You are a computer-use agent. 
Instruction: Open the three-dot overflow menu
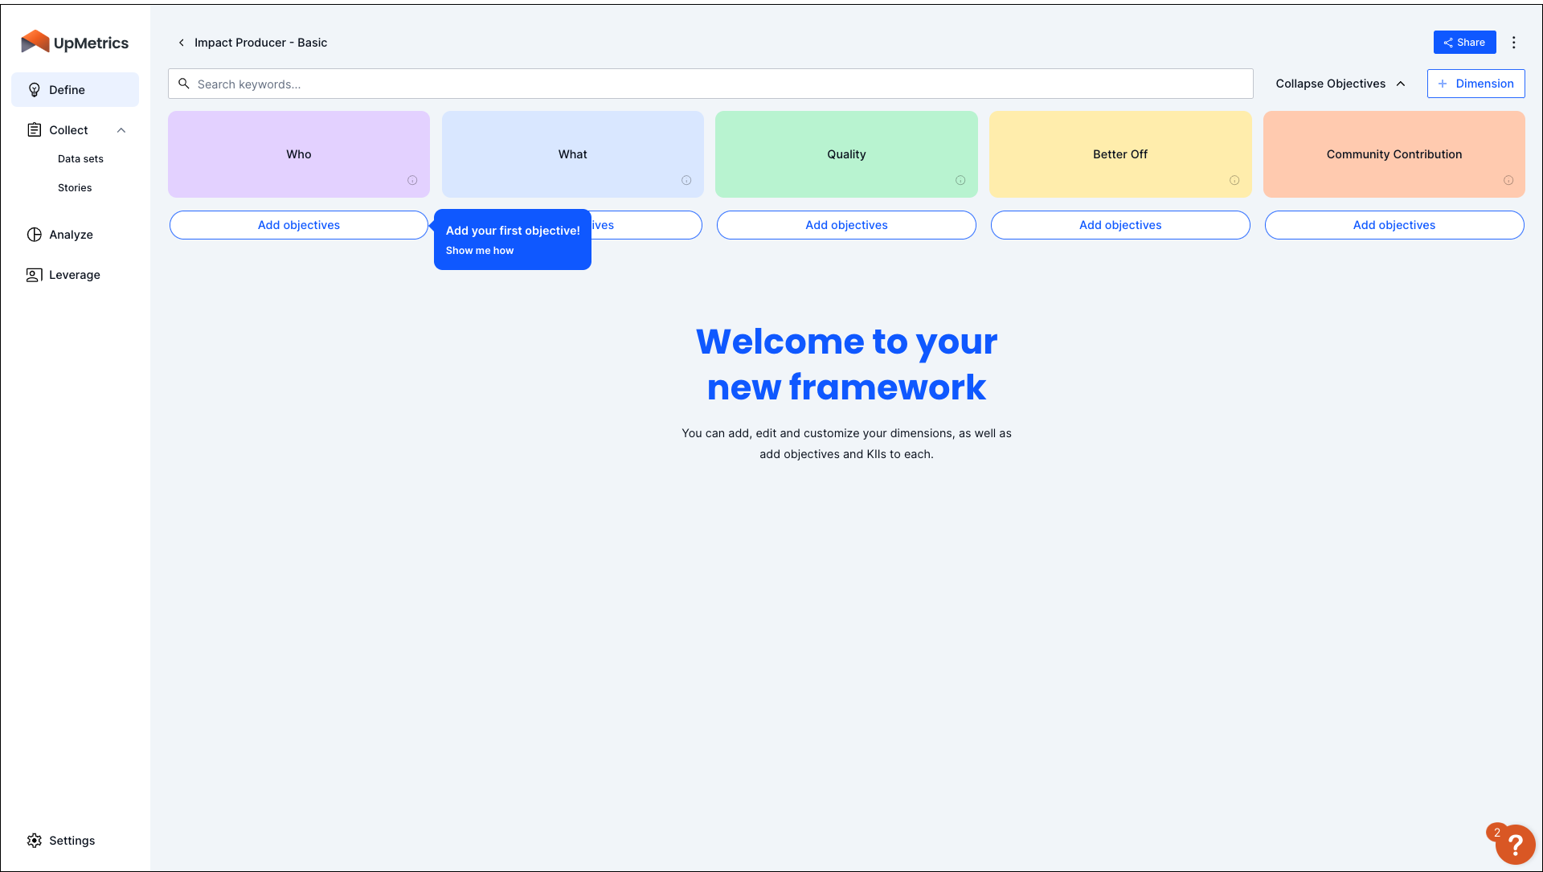click(x=1514, y=42)
